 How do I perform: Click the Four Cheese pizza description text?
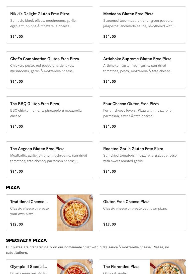(x=138, y=113)
